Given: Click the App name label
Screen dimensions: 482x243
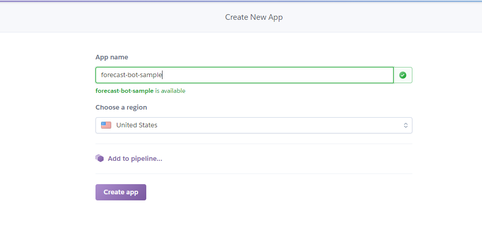Looking at the screenshot, I should [112, 57].
